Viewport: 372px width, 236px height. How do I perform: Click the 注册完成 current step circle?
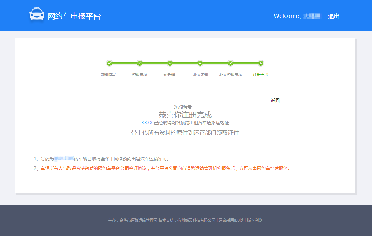tap(261, 63)
